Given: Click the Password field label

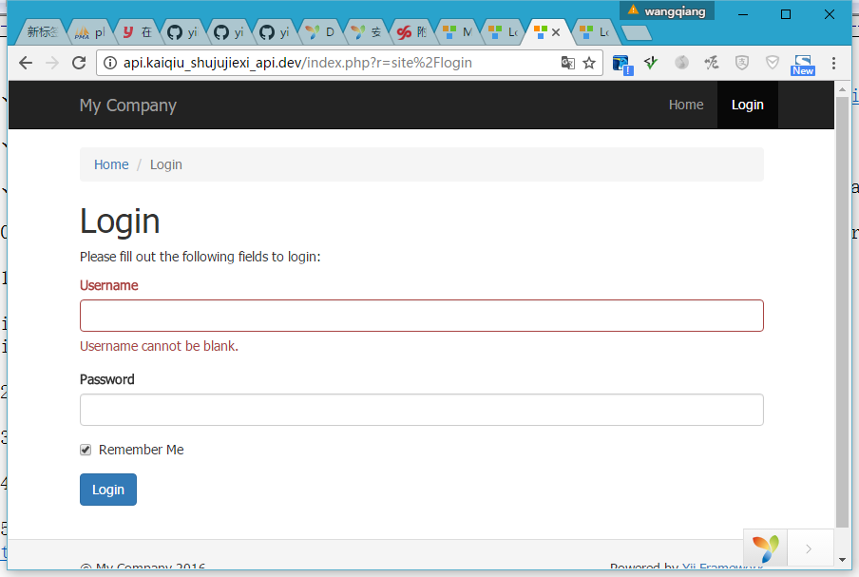Looking at the screenshot, I should pyautogui.click(x=106, y=379).
